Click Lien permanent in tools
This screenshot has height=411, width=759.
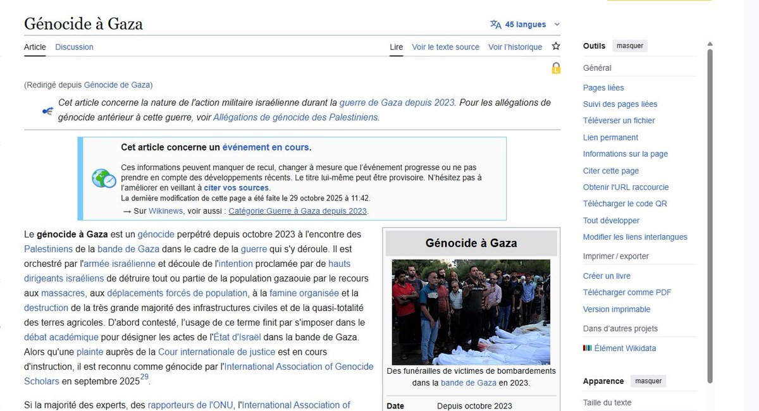coord(610,138)
